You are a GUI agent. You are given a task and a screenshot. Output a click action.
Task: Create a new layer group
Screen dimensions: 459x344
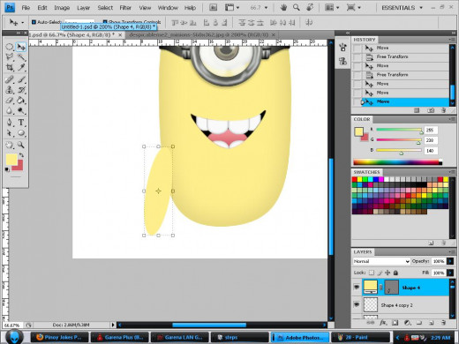coord(419,323)
